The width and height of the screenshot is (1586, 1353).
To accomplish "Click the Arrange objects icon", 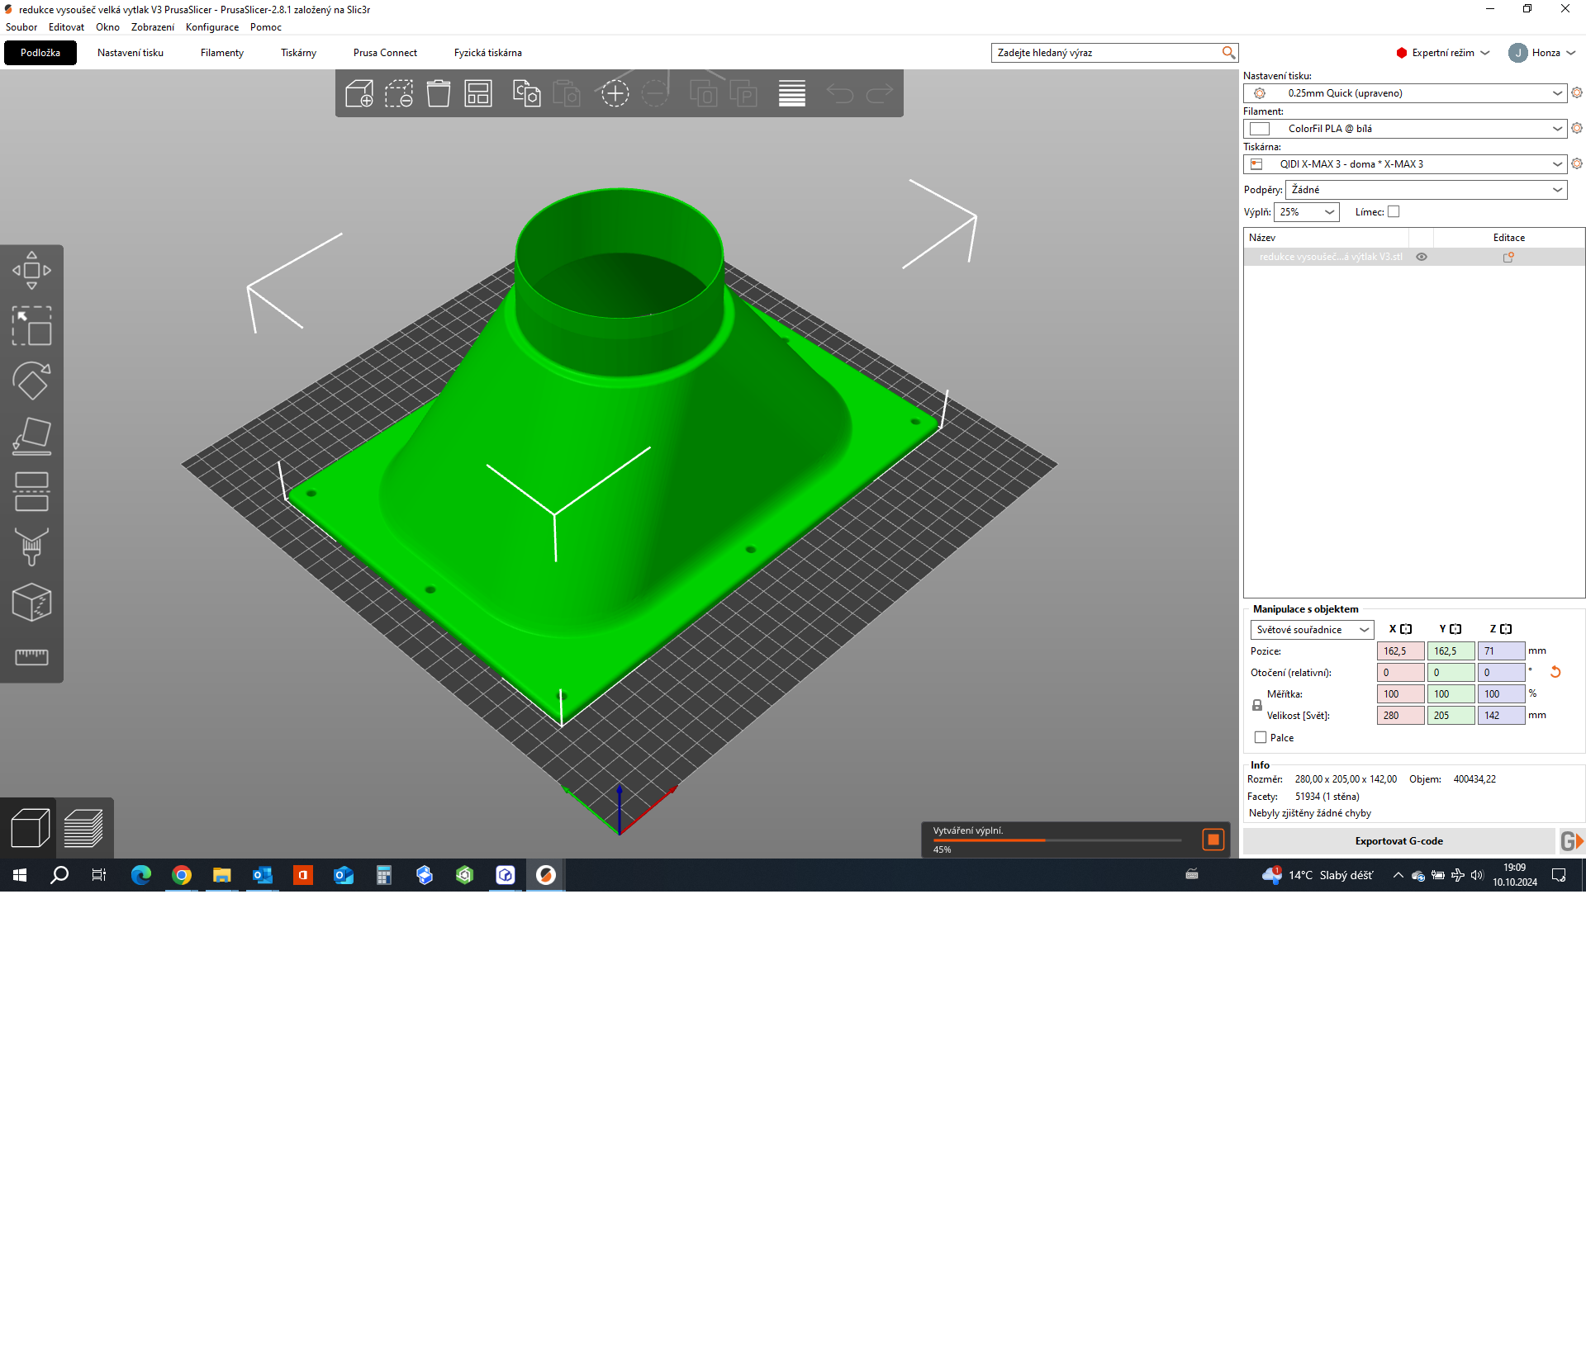I will click(x=478, y=93).
